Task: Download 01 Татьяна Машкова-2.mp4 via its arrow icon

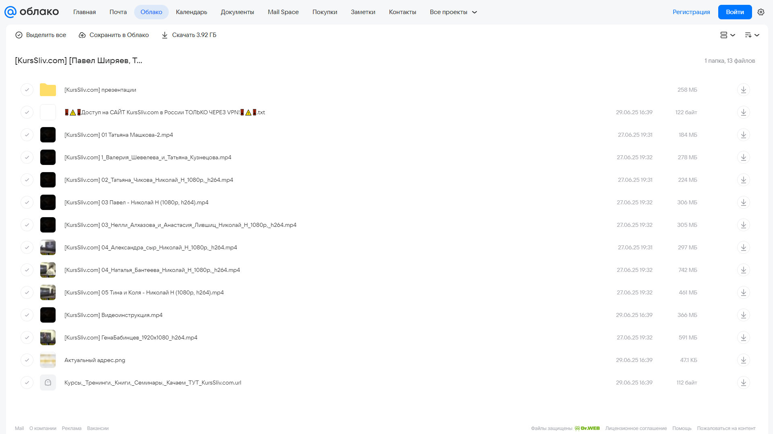Action: click(744, 135)
